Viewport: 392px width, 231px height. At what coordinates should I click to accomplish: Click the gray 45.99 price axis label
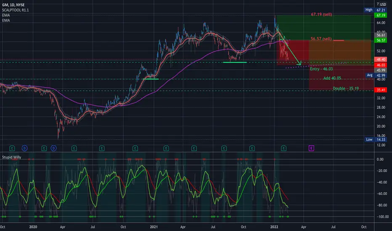coord(381,70)
